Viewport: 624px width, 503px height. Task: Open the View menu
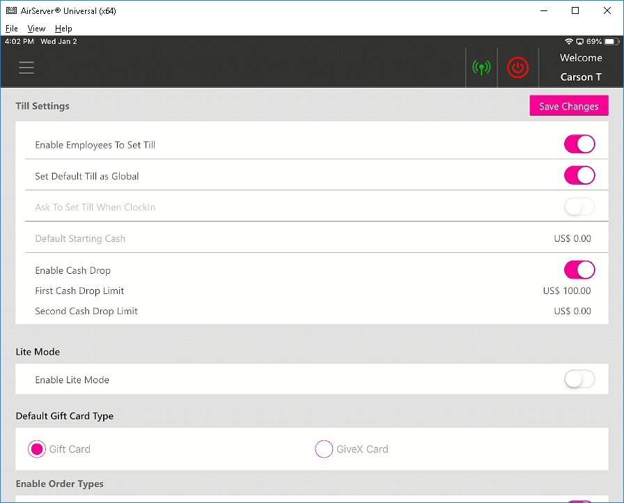coord(36,29)
